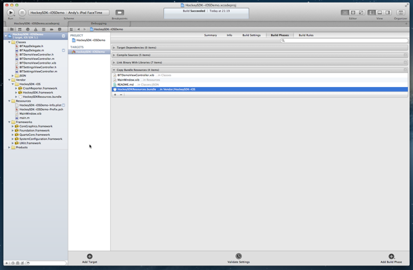Open the Build Rules tab
Viewport: 413px width, 270px height.
(x=306, y=35)
